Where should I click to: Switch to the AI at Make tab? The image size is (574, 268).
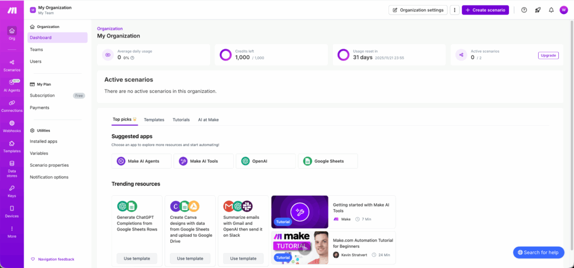[208, 120]
